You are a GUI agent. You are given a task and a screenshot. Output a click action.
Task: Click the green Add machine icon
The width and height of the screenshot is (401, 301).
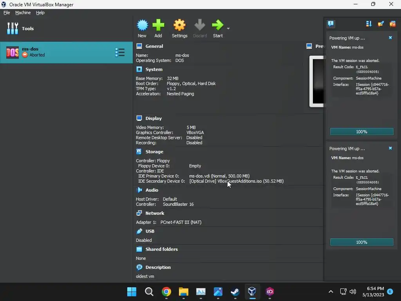point(158,25)
